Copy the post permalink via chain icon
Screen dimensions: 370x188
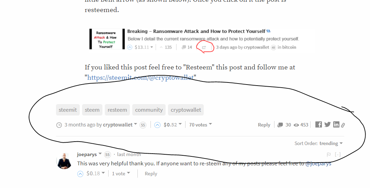coord(343,125)
